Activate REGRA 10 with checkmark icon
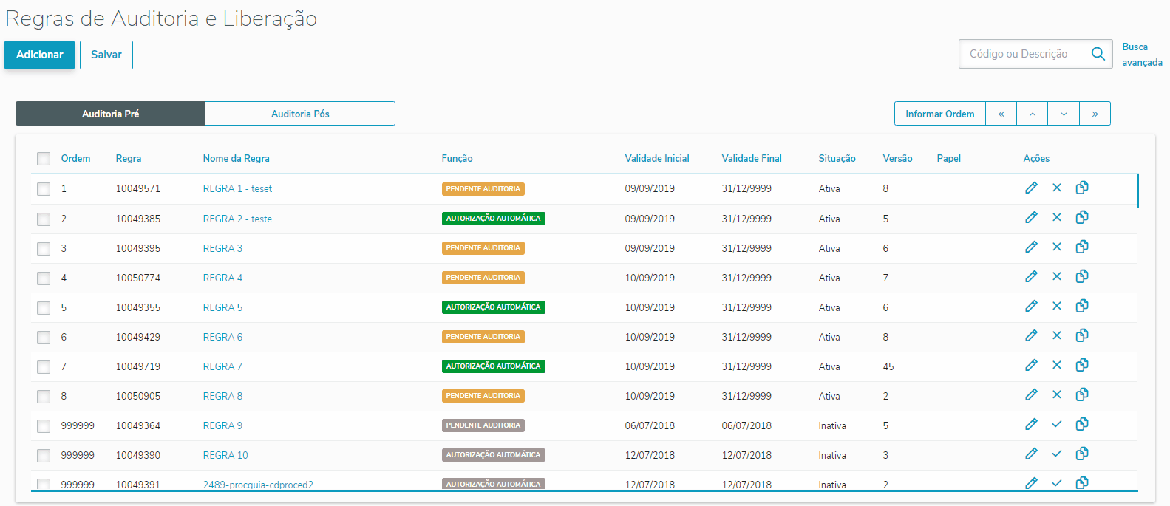Viewport: 1170px width, 506px height. coord(1057,454)
